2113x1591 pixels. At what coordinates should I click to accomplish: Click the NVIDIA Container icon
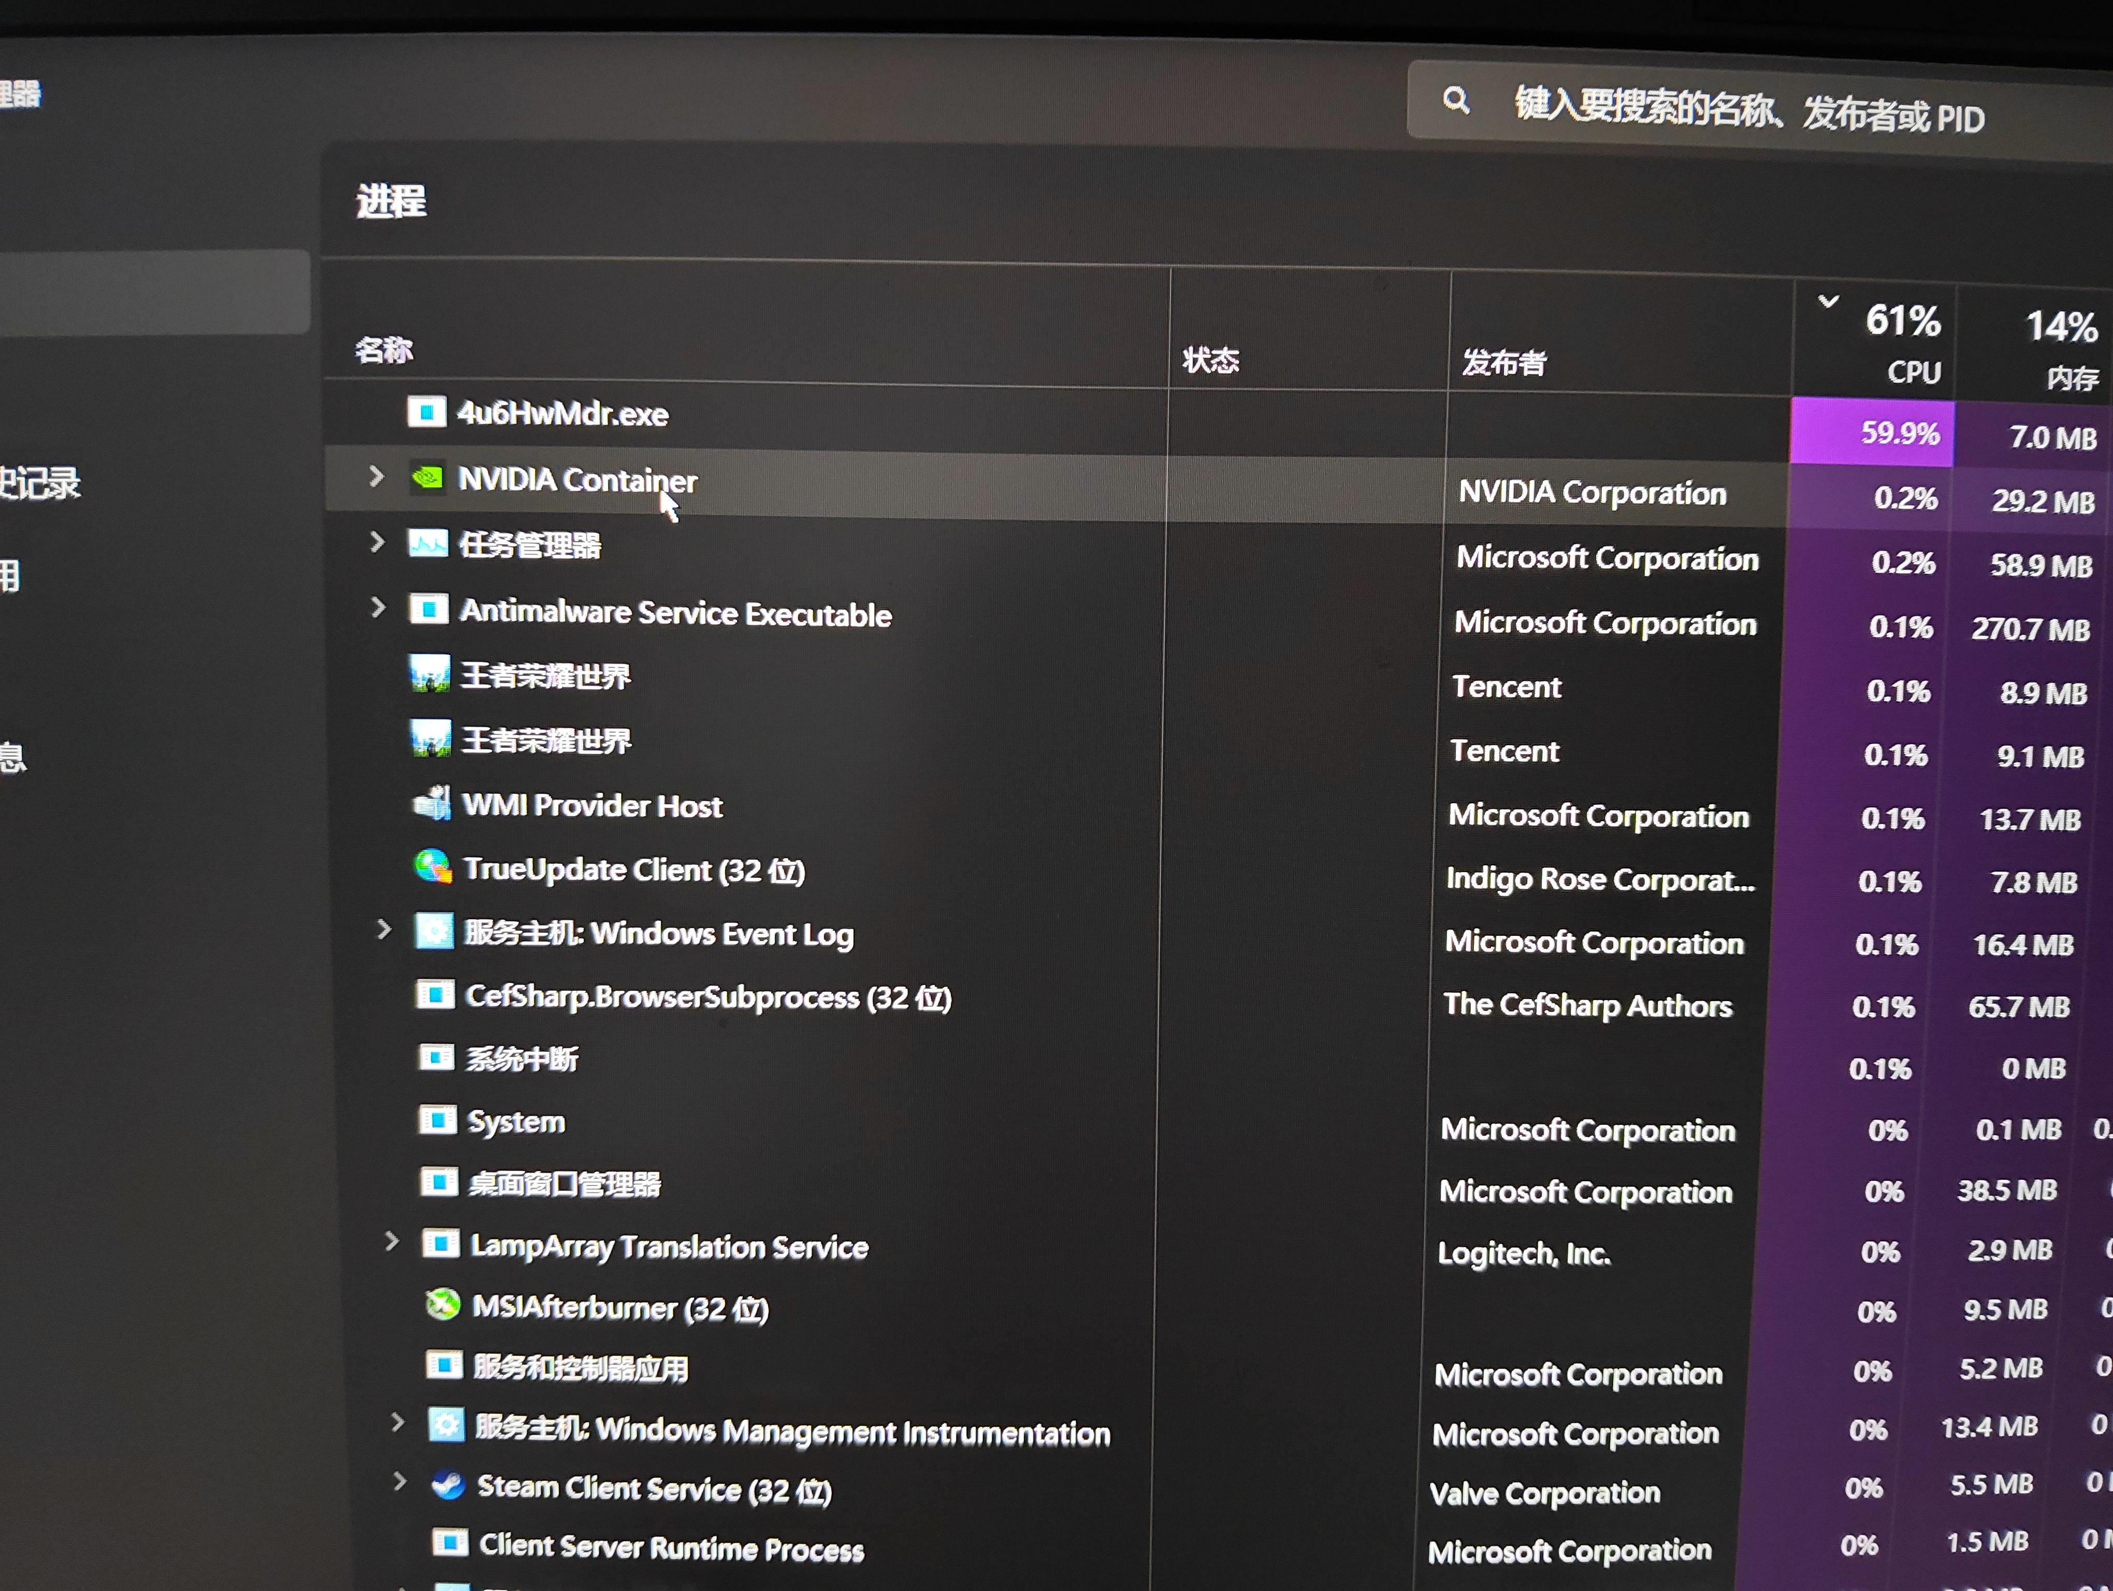[427, 476]
